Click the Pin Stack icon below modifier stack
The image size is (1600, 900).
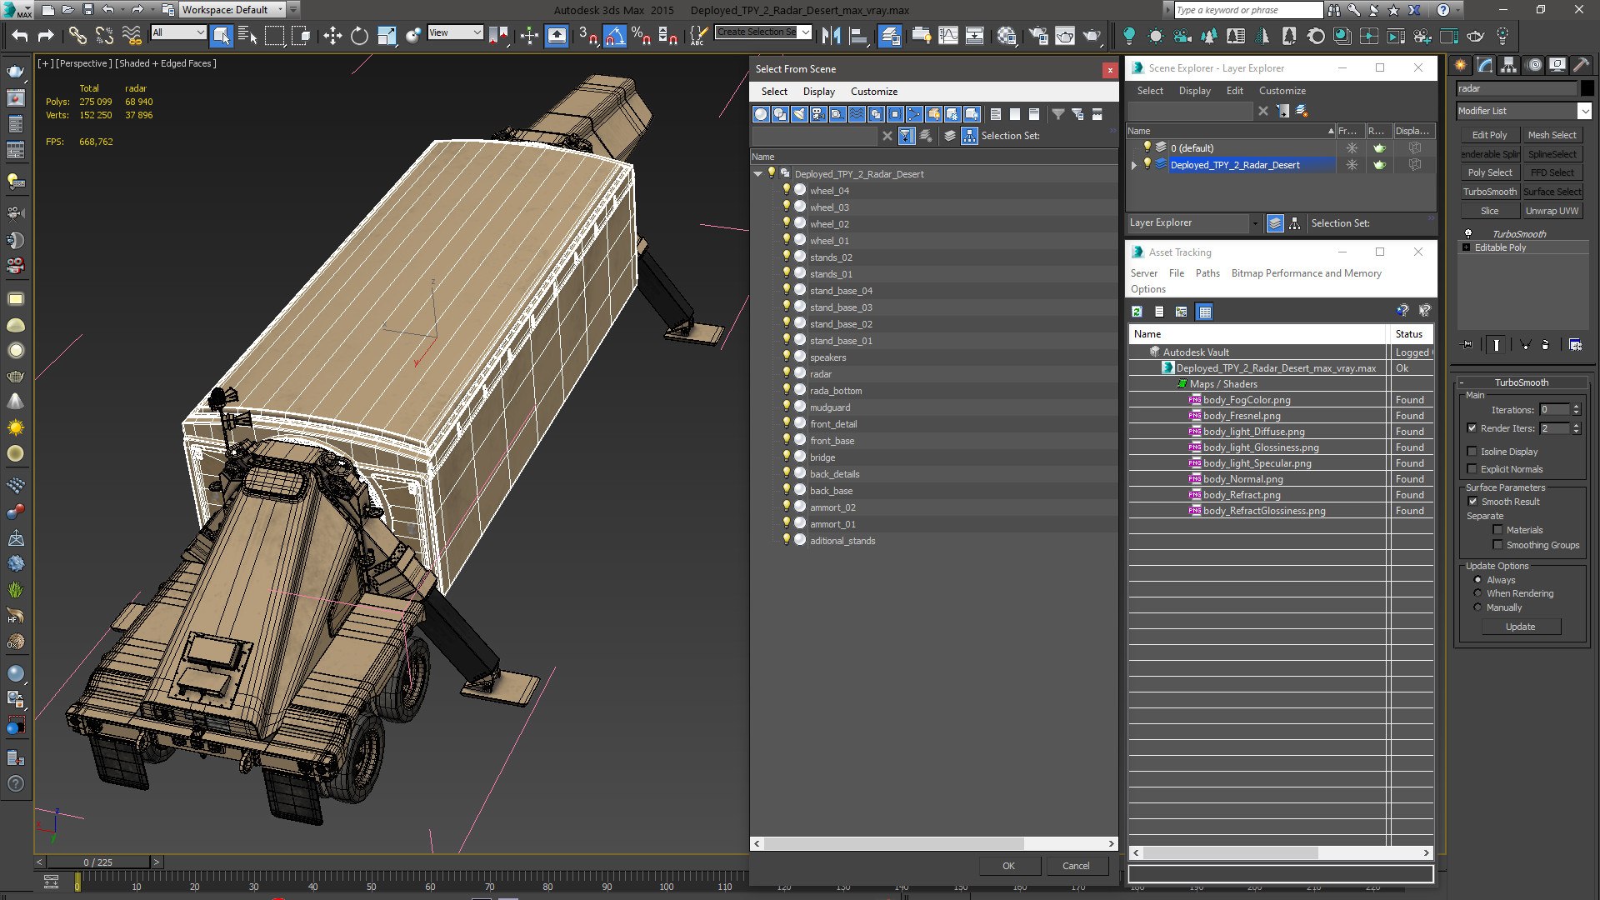pos(1467,344)
